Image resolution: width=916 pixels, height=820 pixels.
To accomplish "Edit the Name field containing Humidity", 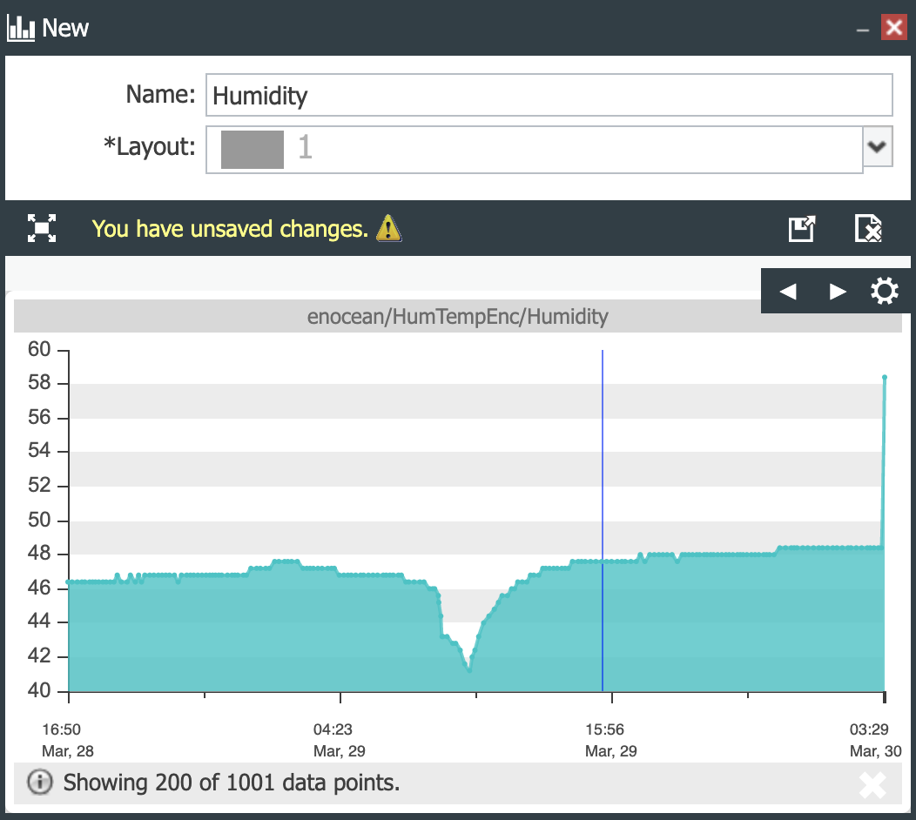I will (x=549, y=95).
